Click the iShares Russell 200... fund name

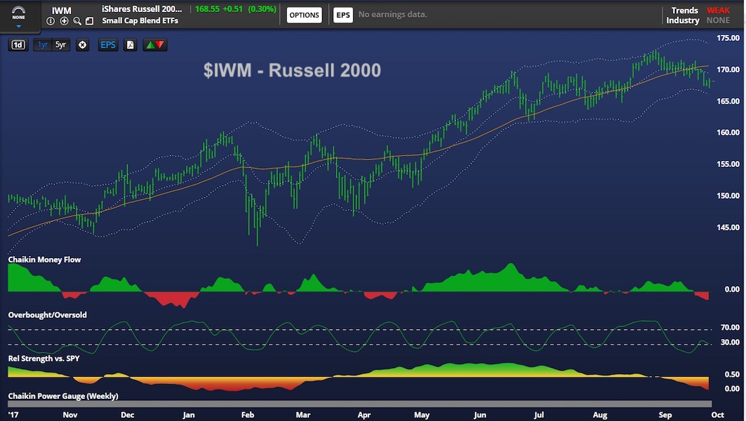142,9
